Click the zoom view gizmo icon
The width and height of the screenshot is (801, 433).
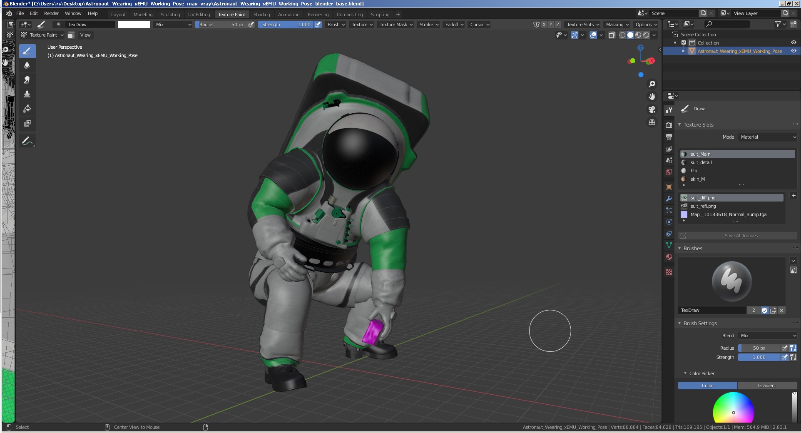652,84
